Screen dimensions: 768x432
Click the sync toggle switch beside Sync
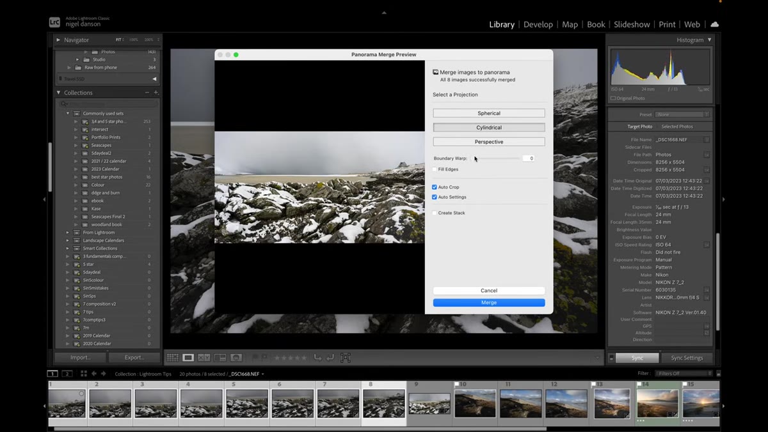611,358
